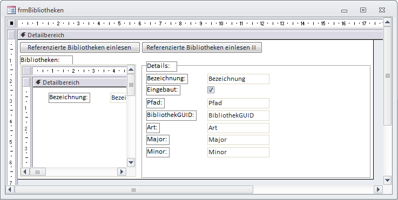This screenshot has height=200, width=398.
Task: Select the Bezeichnung: label in Details
Action: click(x=167, y=79)
